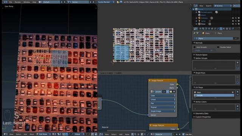Viewport: 242px width, 136px height.
Task: Open the Edit Mode selector dropdown
Action: pyautogui.click(x=43, y=134)
